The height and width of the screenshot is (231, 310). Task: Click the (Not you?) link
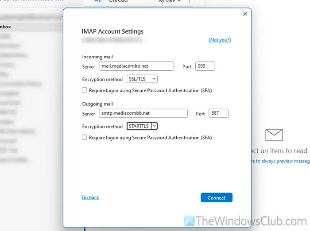tap(220, 40)
